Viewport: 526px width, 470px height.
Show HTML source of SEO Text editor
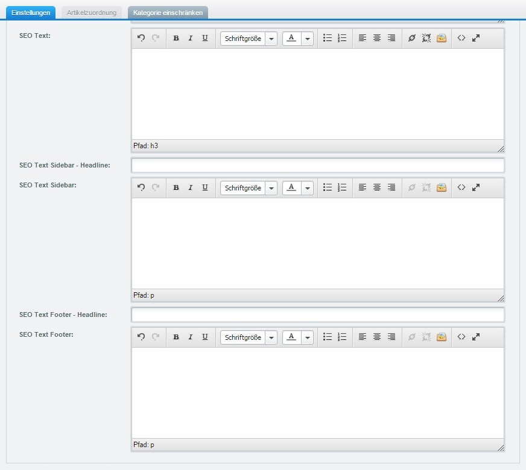tap(461, 38)
